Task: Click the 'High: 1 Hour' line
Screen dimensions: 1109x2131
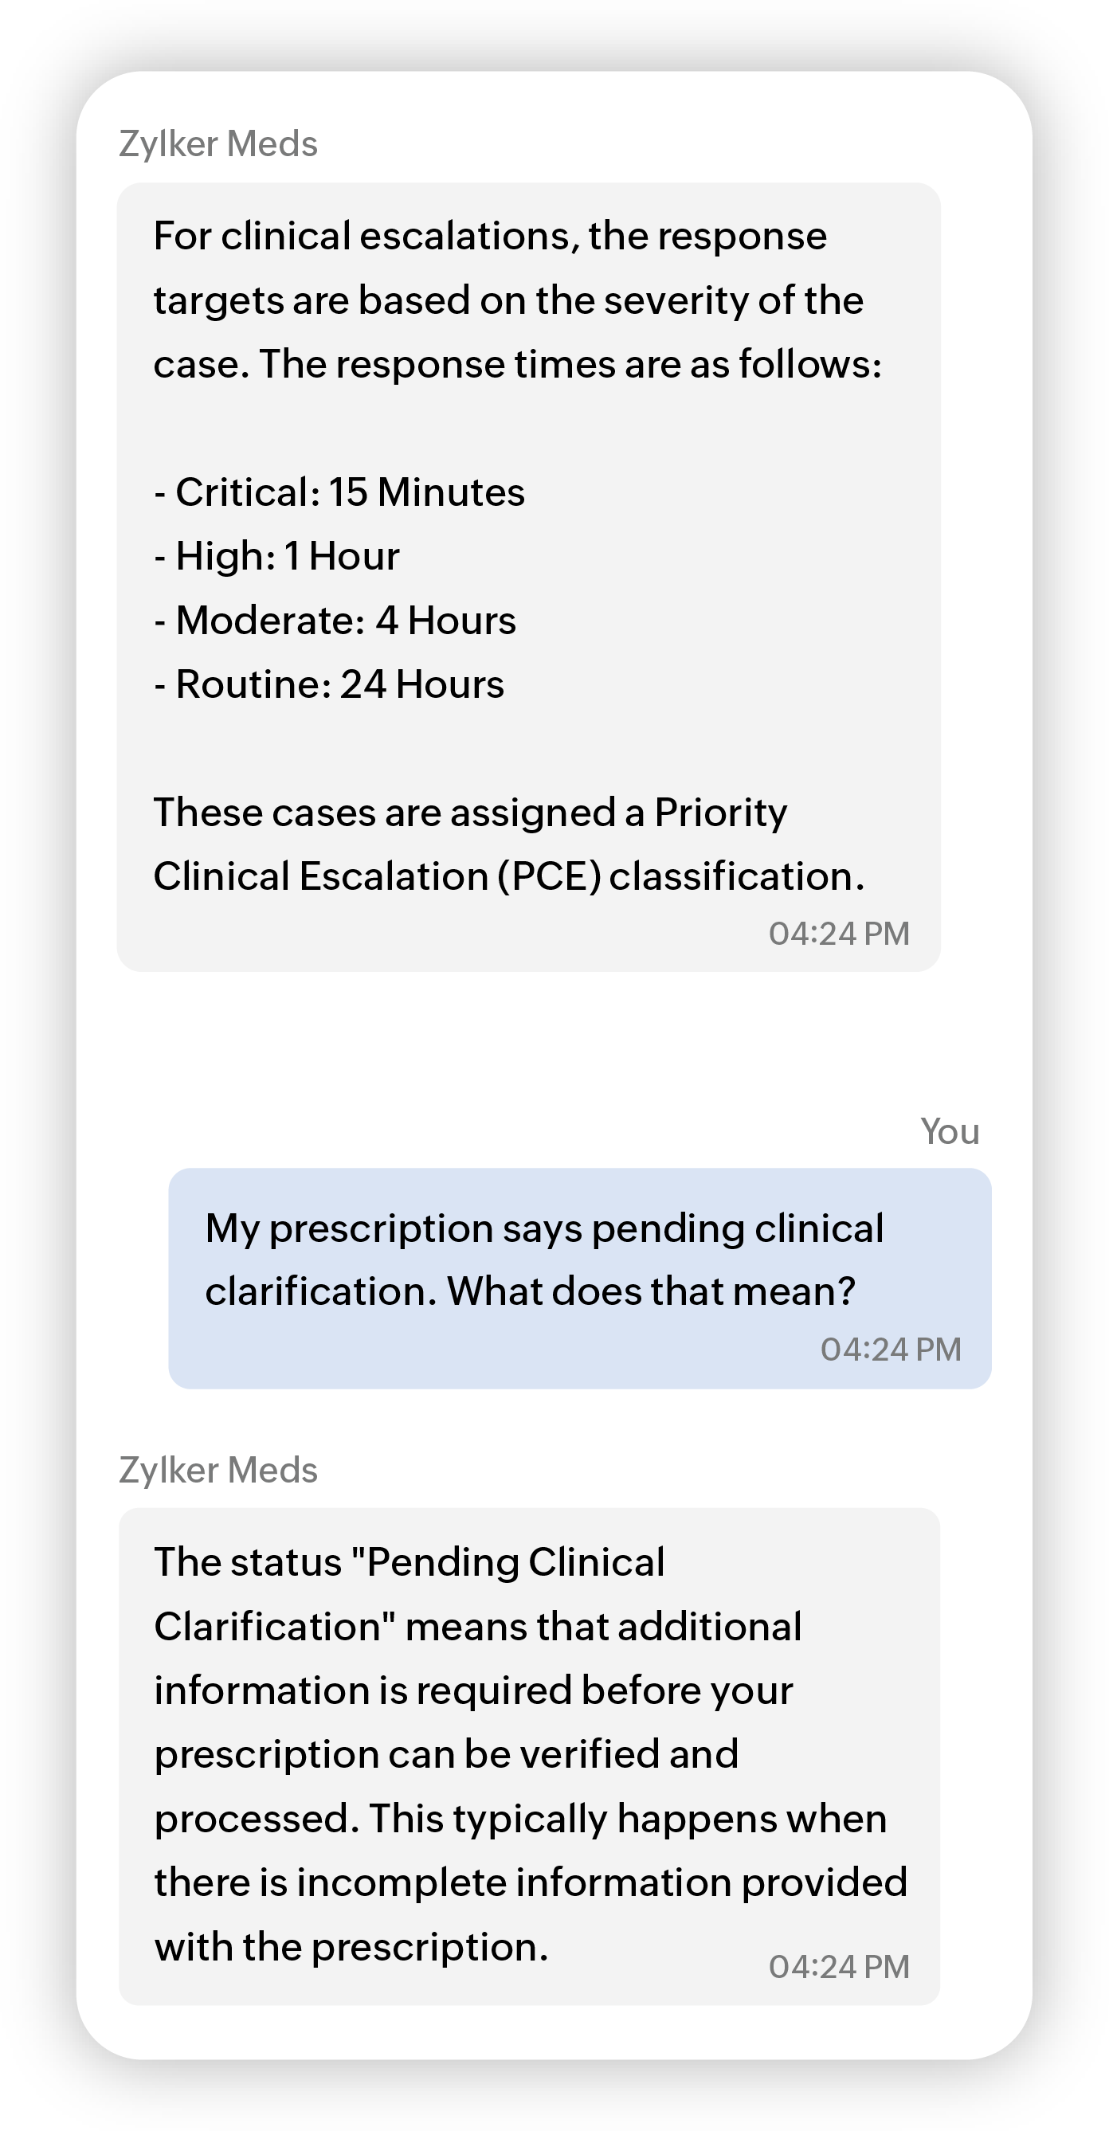Action: (277, 556)
